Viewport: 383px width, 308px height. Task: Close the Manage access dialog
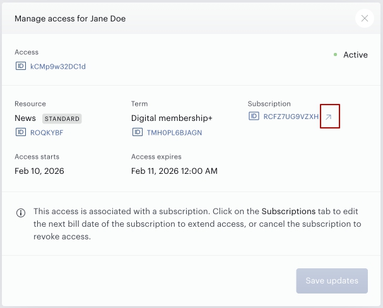(365, 18)
